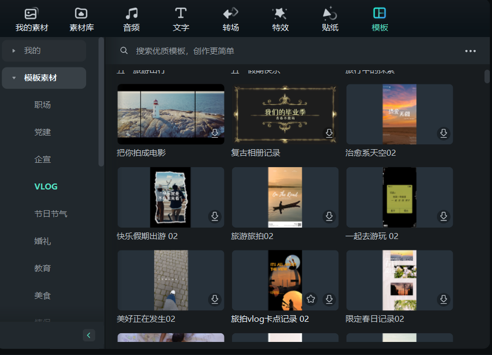The image size is (492, 355).
Task: Click the search magnifier icon
Action: (x=124, y=51)
